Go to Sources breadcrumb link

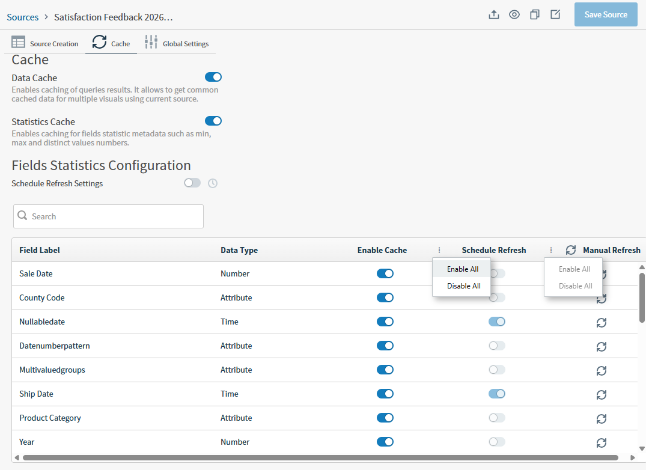(x=23, y=17)
